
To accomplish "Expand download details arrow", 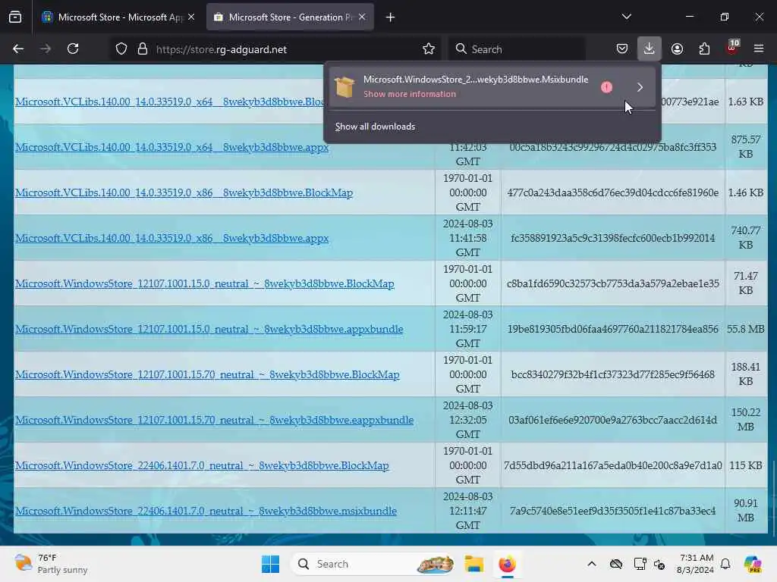I will point(640,88).
